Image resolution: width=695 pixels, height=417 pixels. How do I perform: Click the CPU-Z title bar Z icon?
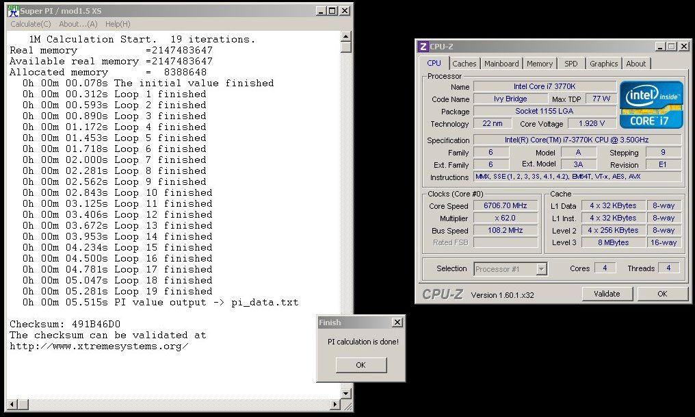click(x=423, y=47)
